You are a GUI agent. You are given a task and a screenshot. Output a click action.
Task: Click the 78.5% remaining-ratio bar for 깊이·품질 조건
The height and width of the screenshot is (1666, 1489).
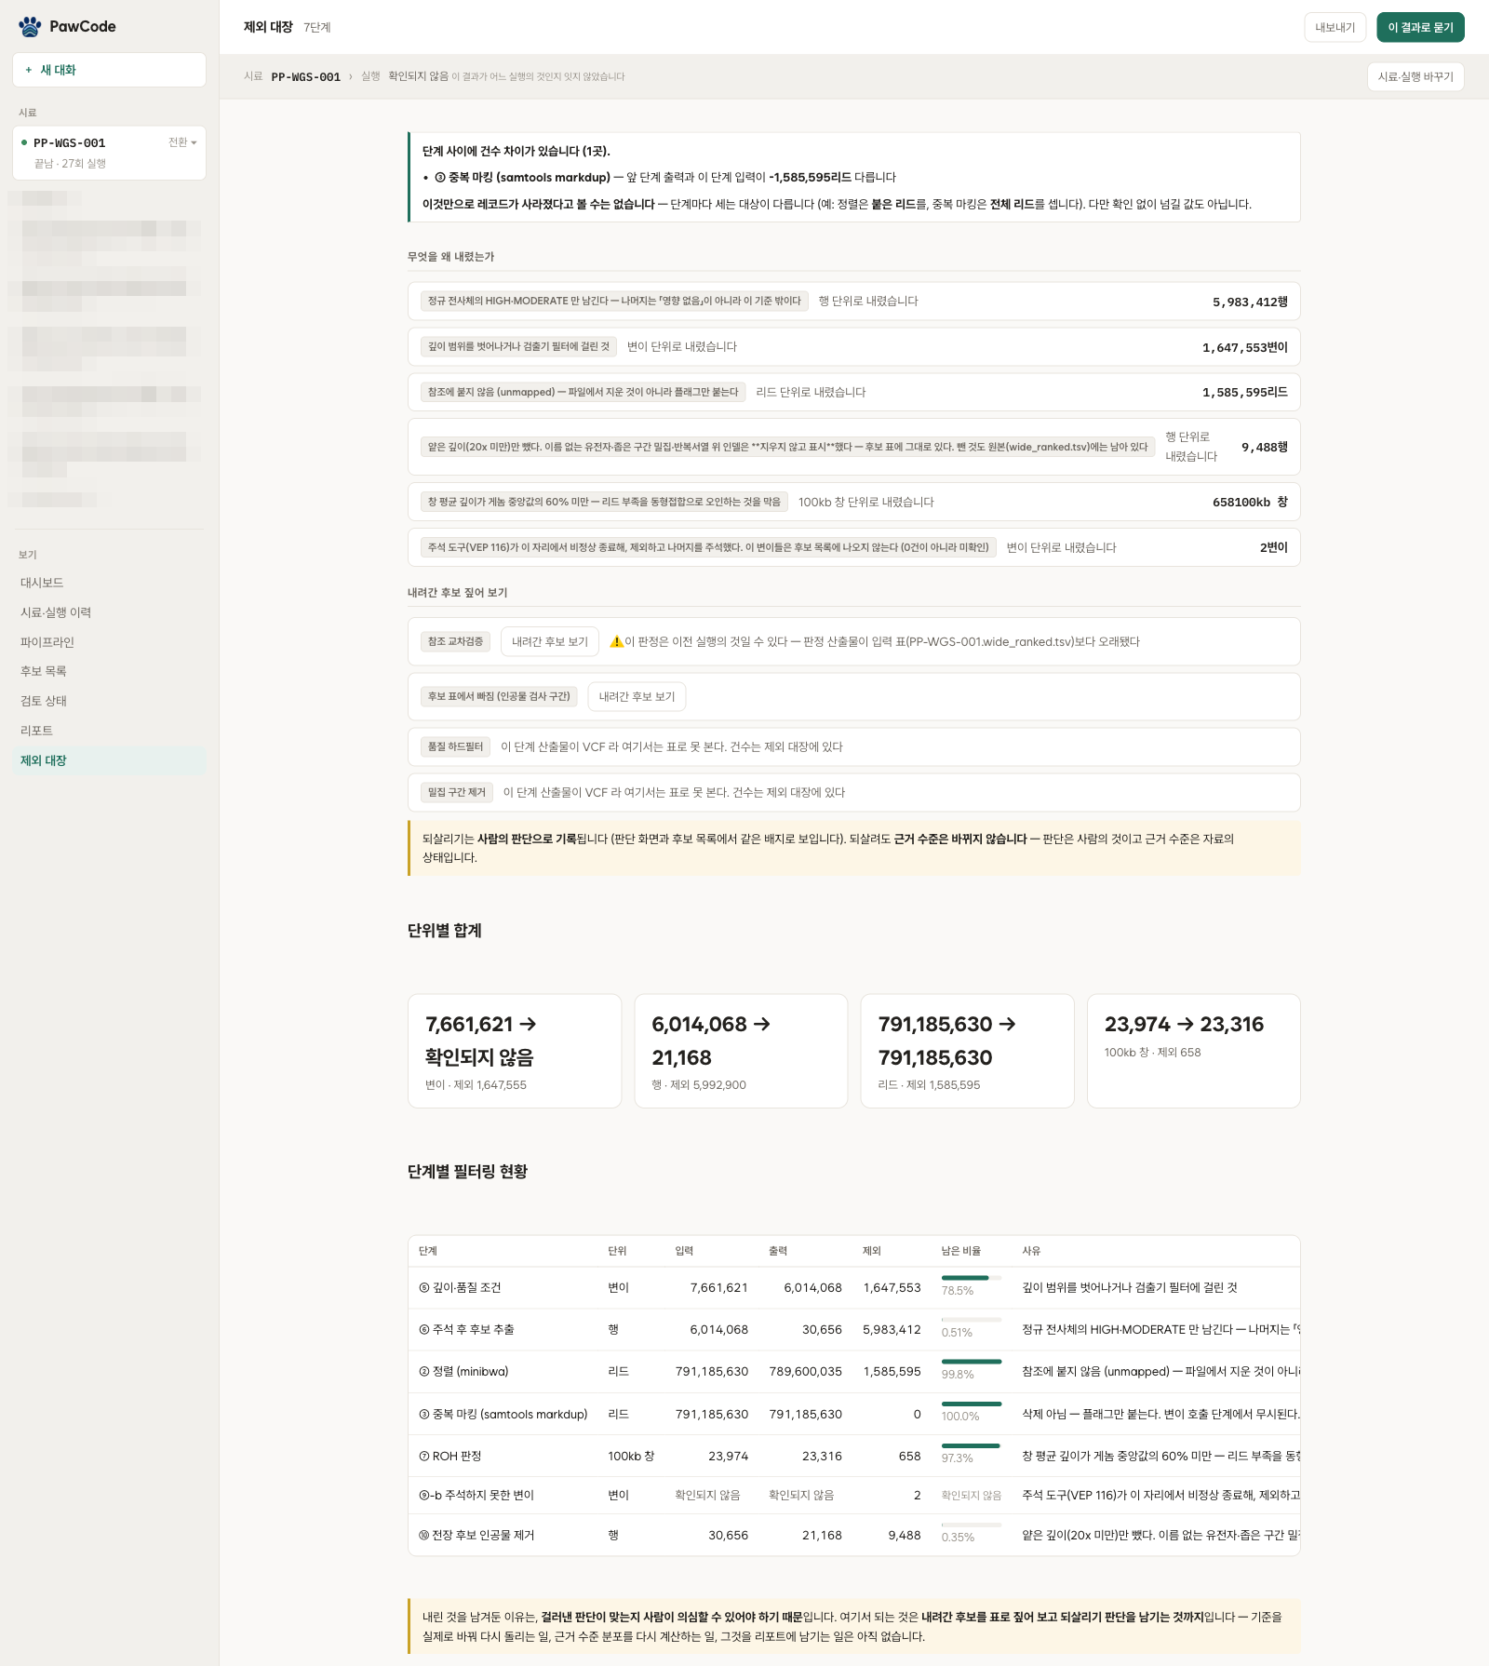coord(972,1278)
